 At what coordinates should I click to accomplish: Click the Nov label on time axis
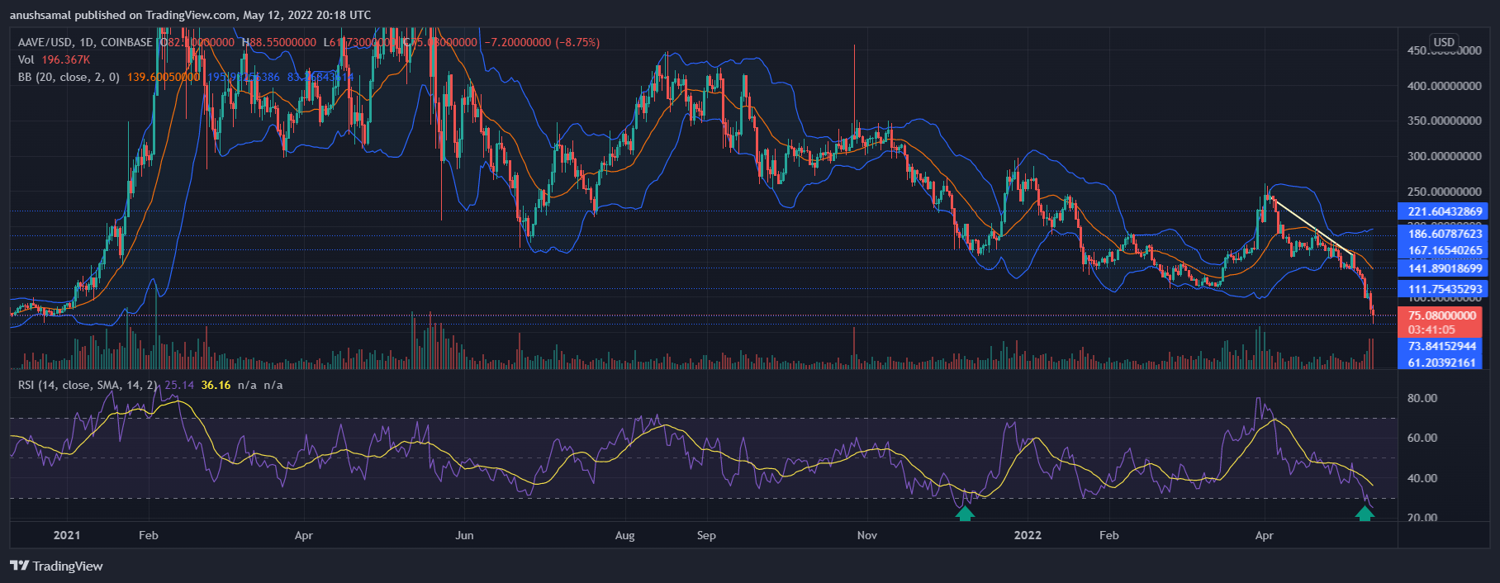[866, 535]
